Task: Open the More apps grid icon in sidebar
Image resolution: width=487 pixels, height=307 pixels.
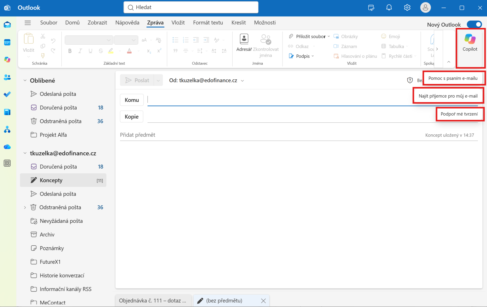Action: pyautogui.click(x=7, y=163)
